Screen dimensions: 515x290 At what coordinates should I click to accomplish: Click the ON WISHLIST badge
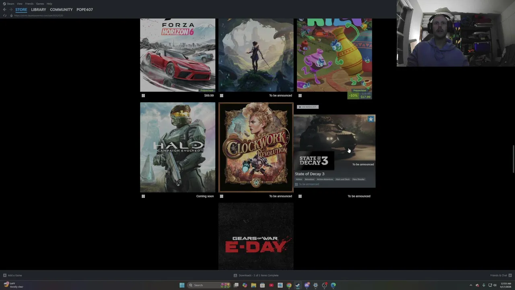(x=308, y=107)
